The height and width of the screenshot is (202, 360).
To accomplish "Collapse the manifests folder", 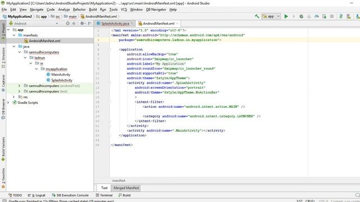I will pos(14,35).
